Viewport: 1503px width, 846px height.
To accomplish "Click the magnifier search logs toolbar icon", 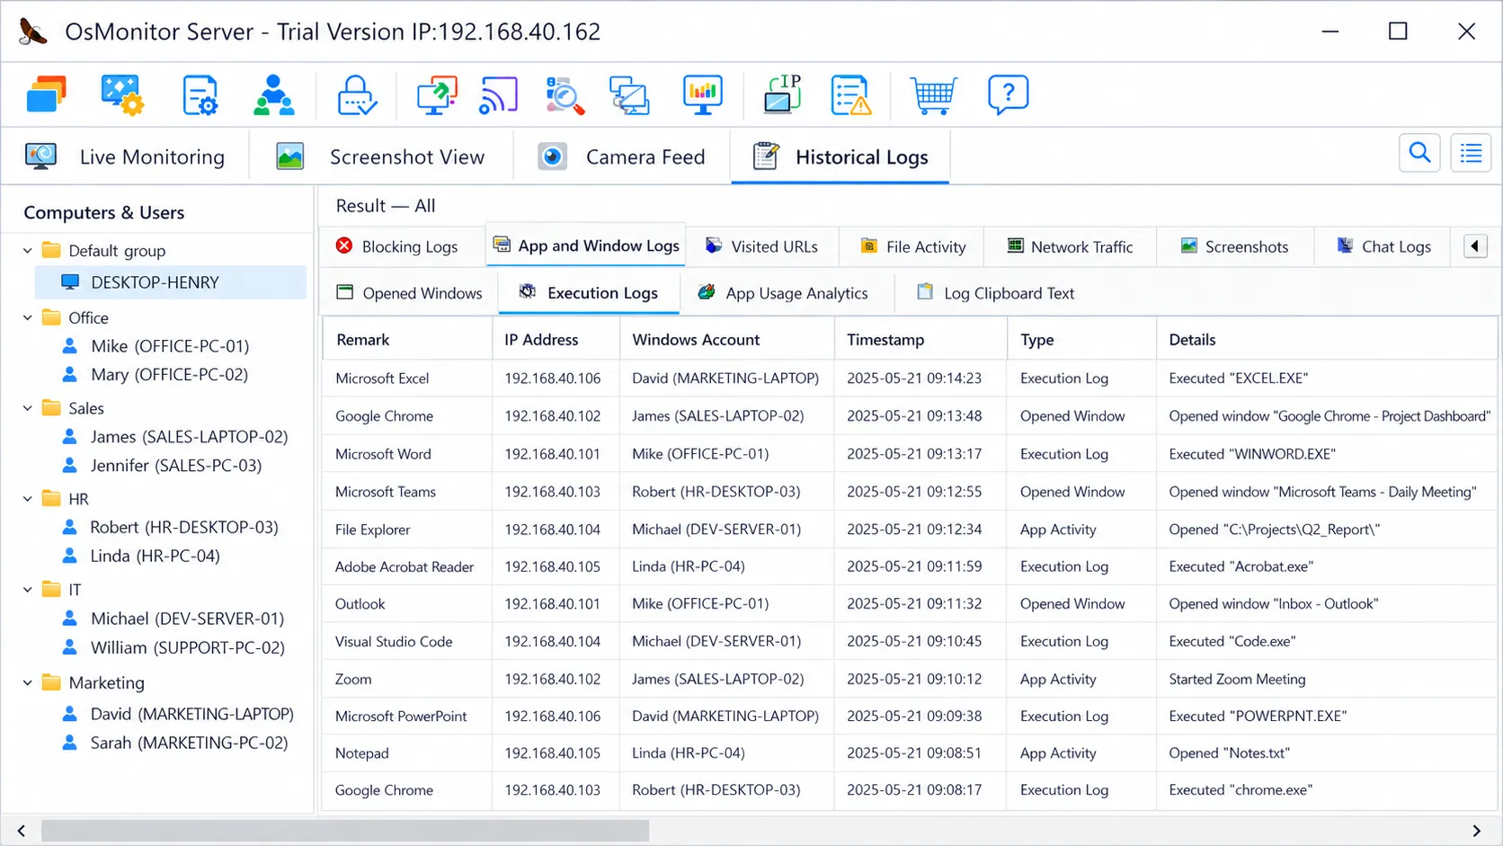I will tap(565, 94).
